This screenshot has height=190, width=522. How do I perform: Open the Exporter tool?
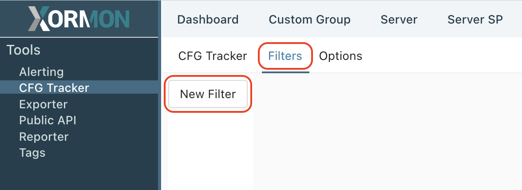pyautogui.click(x=43, y=104)
